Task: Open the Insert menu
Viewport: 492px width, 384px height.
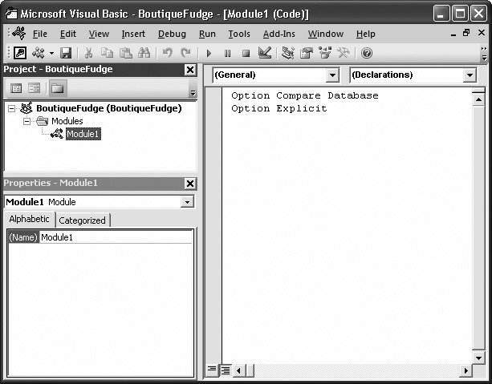Action: tap(133, 34)
